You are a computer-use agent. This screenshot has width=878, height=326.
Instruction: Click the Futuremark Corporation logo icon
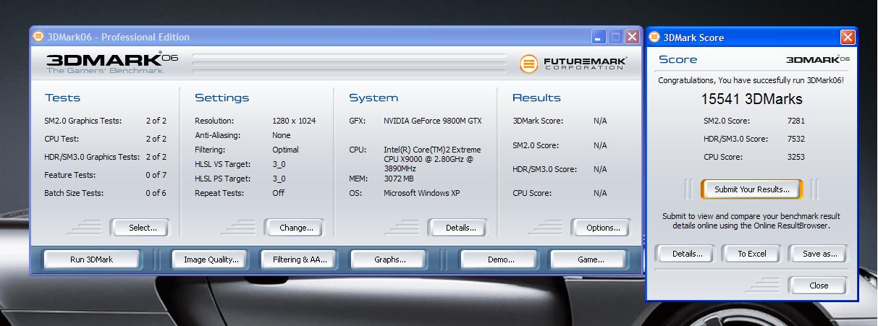tap(529, 64)
